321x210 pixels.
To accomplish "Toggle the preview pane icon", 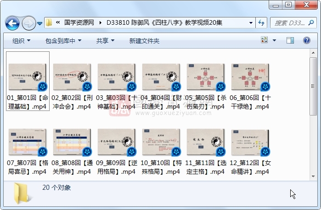I will 290,40.
